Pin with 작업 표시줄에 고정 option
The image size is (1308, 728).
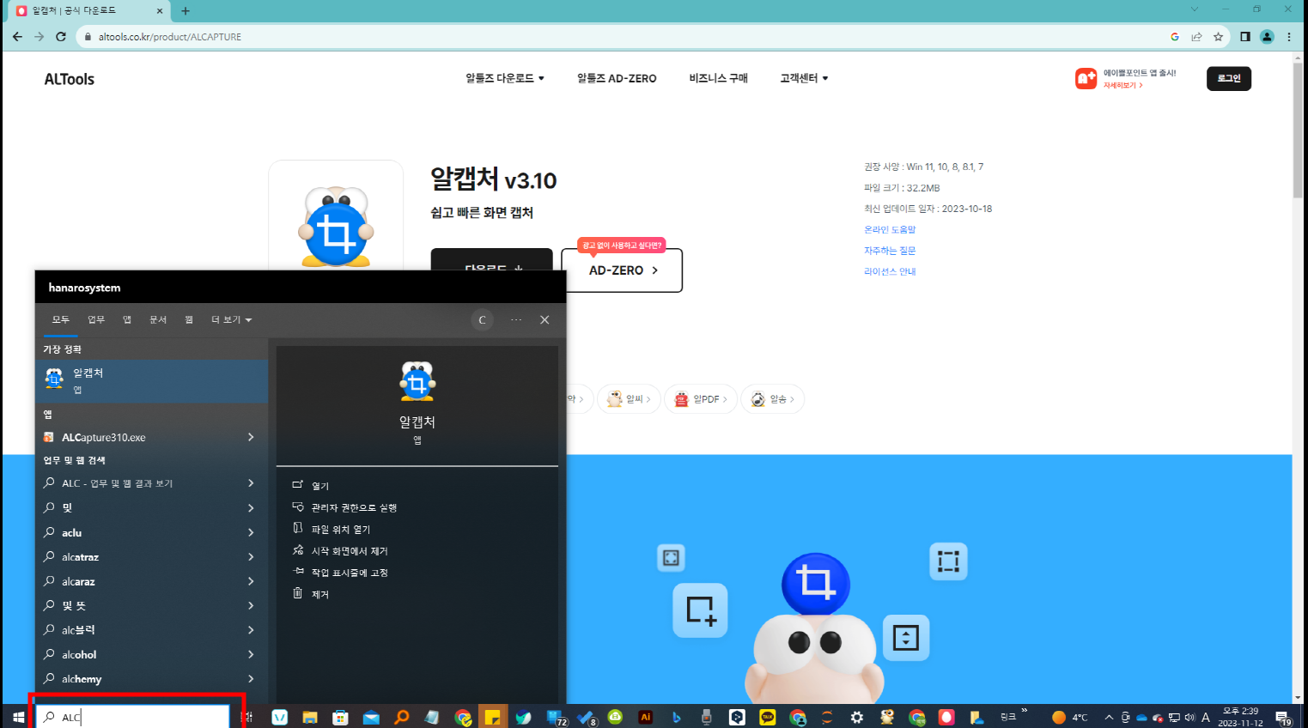click(x=349, y=573)
